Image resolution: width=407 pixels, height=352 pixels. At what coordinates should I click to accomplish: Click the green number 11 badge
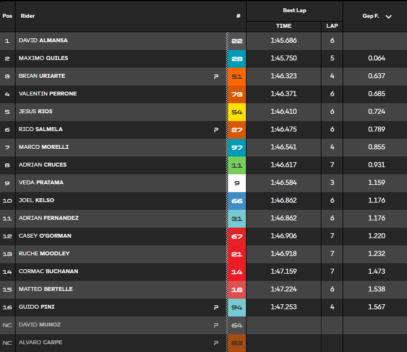coord(237,165)
